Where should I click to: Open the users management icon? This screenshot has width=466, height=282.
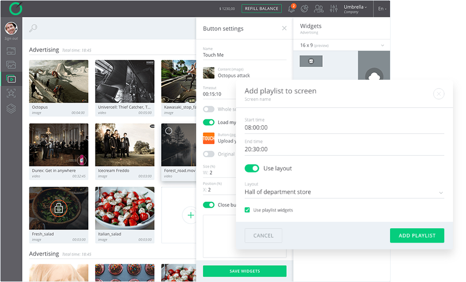(x=318, y=9)
